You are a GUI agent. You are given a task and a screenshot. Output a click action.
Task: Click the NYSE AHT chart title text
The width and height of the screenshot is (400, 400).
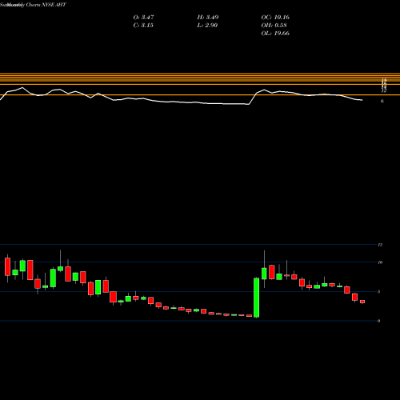[33, 5]
